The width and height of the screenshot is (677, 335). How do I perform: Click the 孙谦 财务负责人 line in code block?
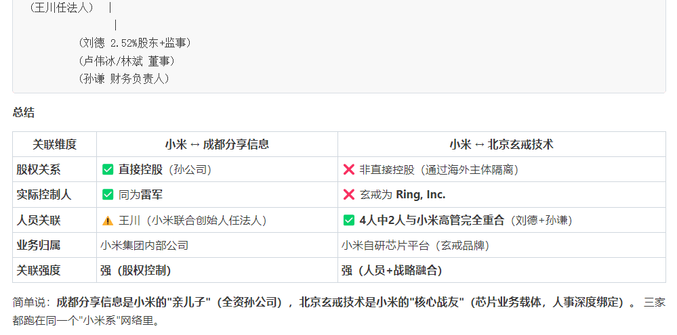(x=123, y=79)
